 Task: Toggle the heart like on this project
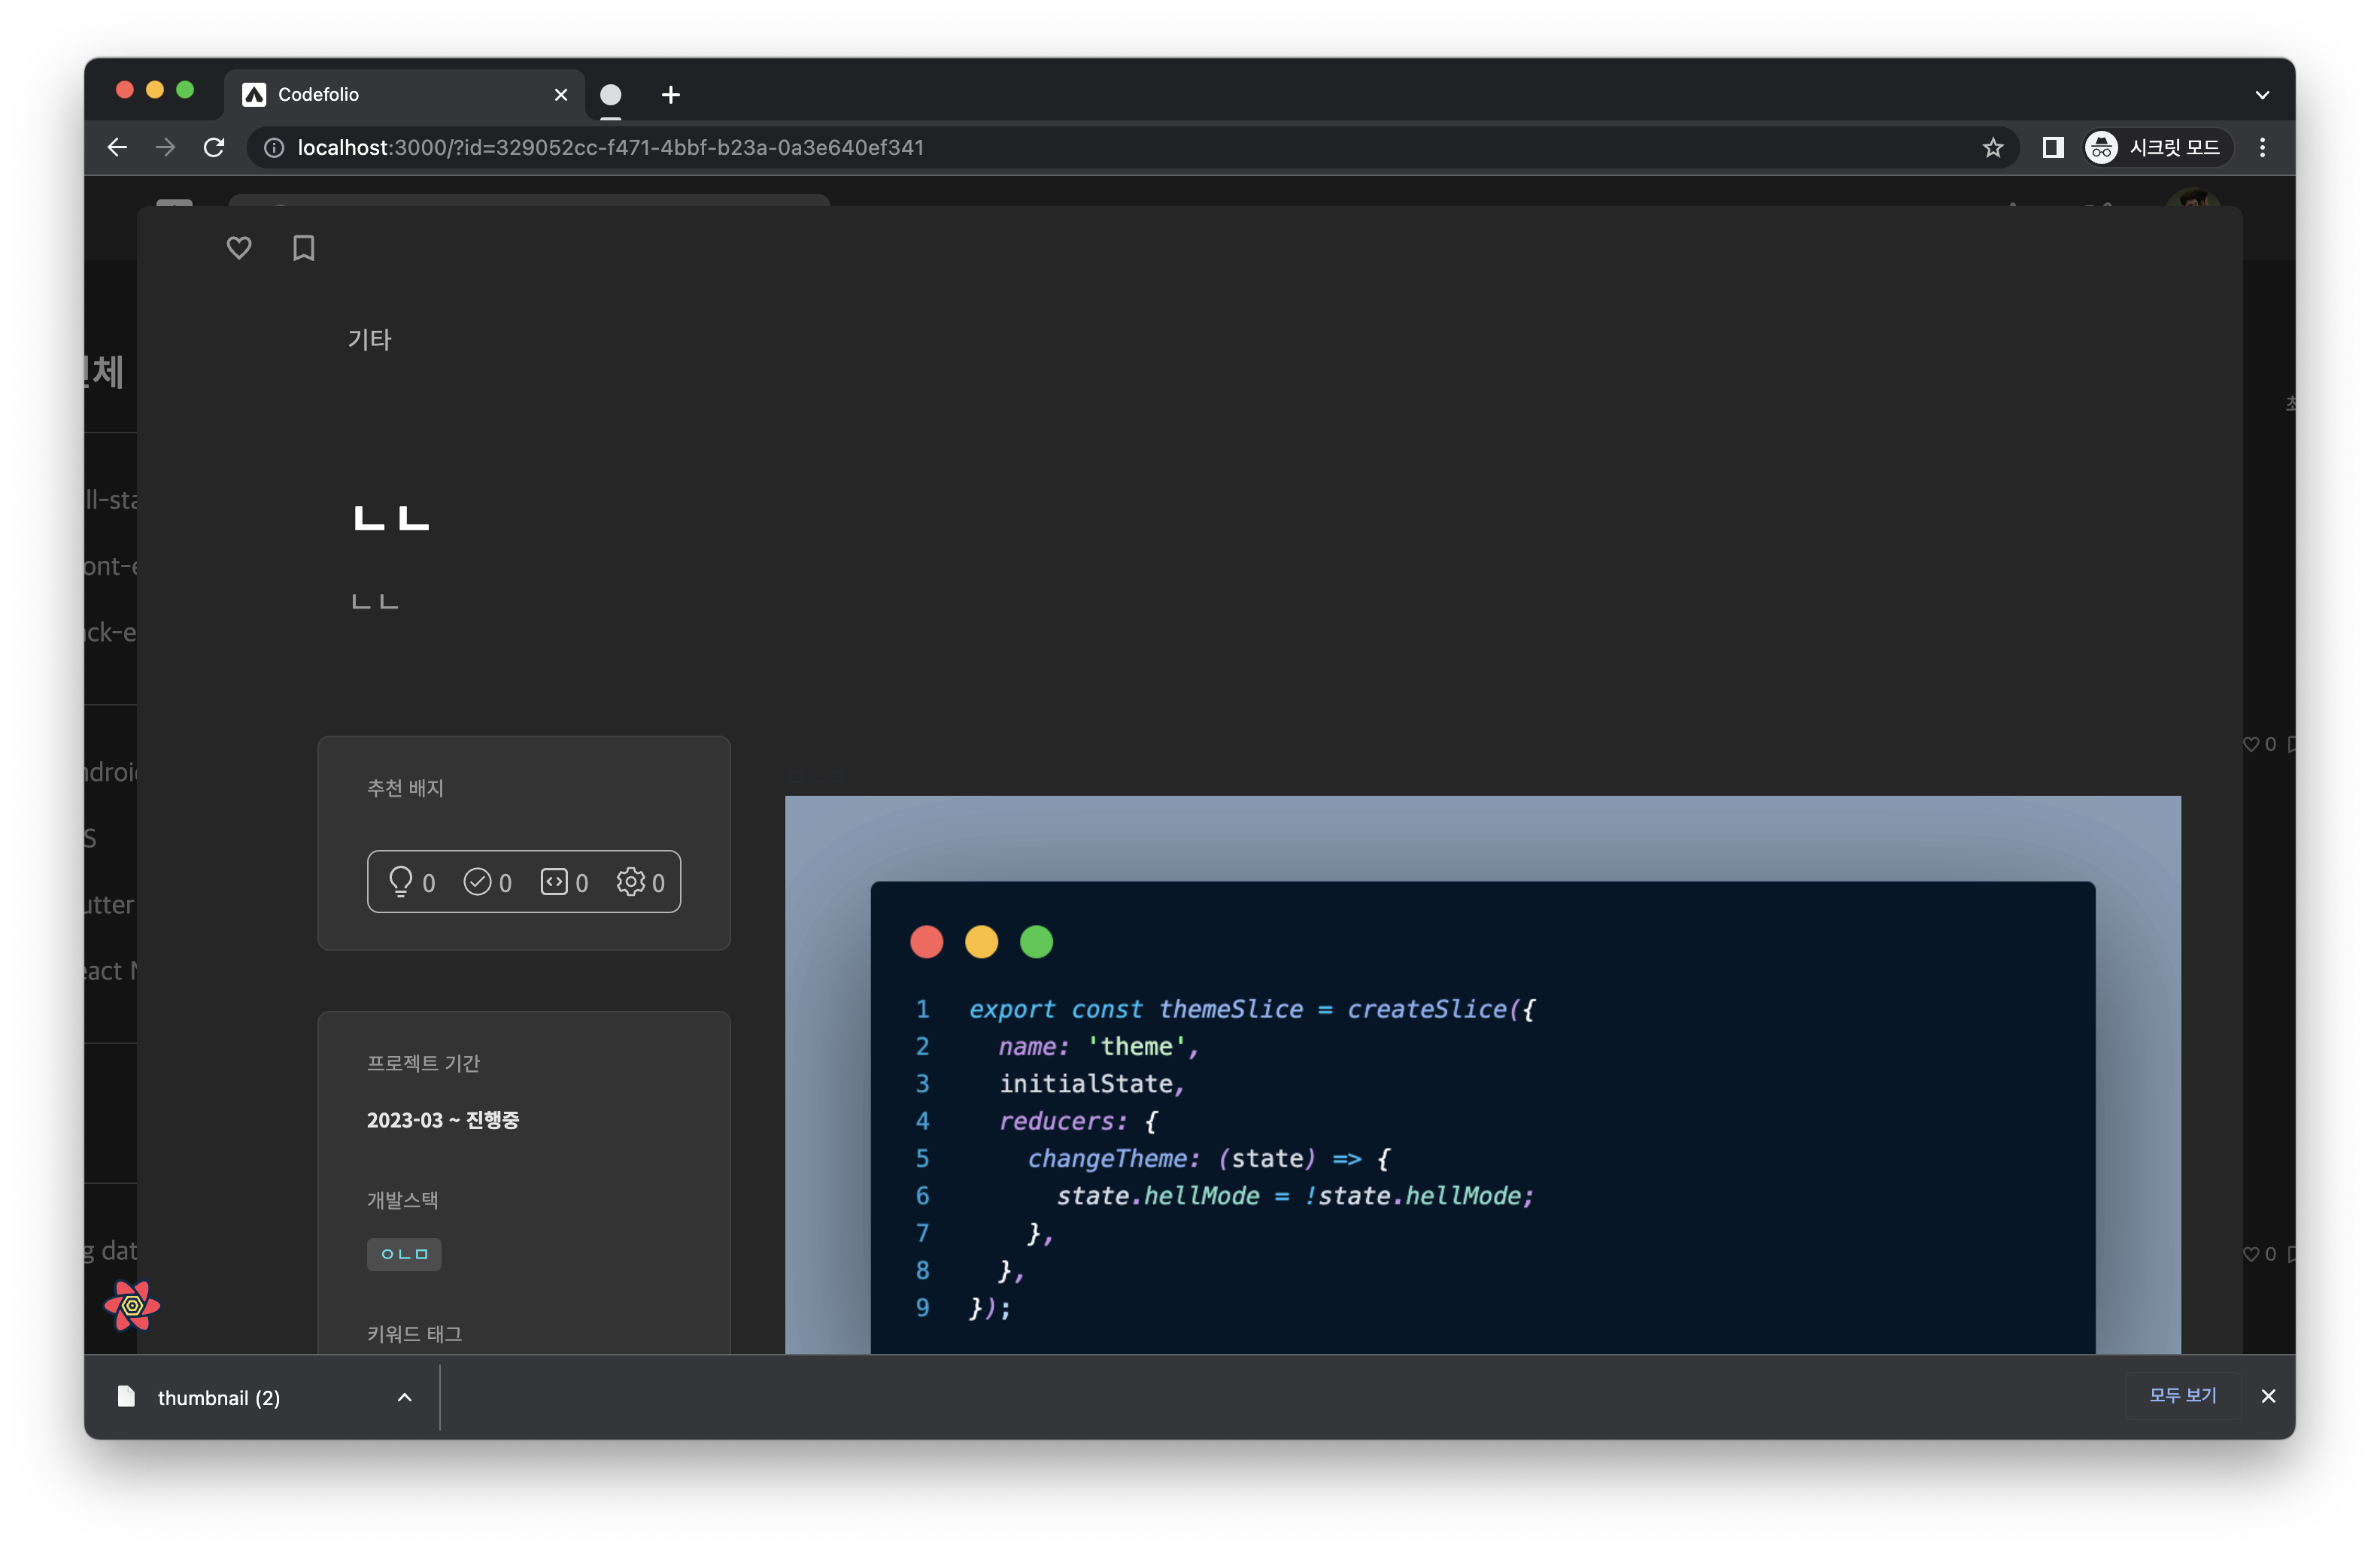(x=238, y=247)
